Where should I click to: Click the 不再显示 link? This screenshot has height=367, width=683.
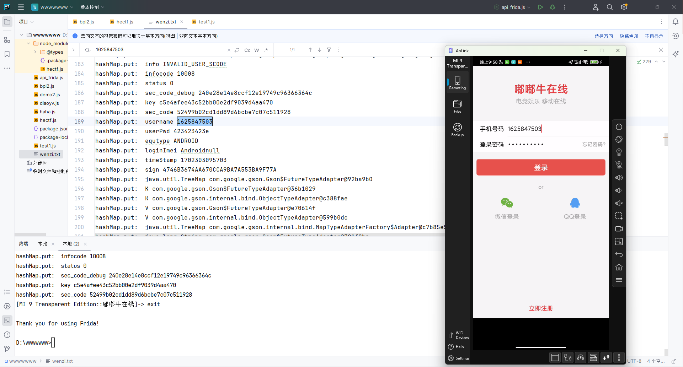tap(654, 36)
